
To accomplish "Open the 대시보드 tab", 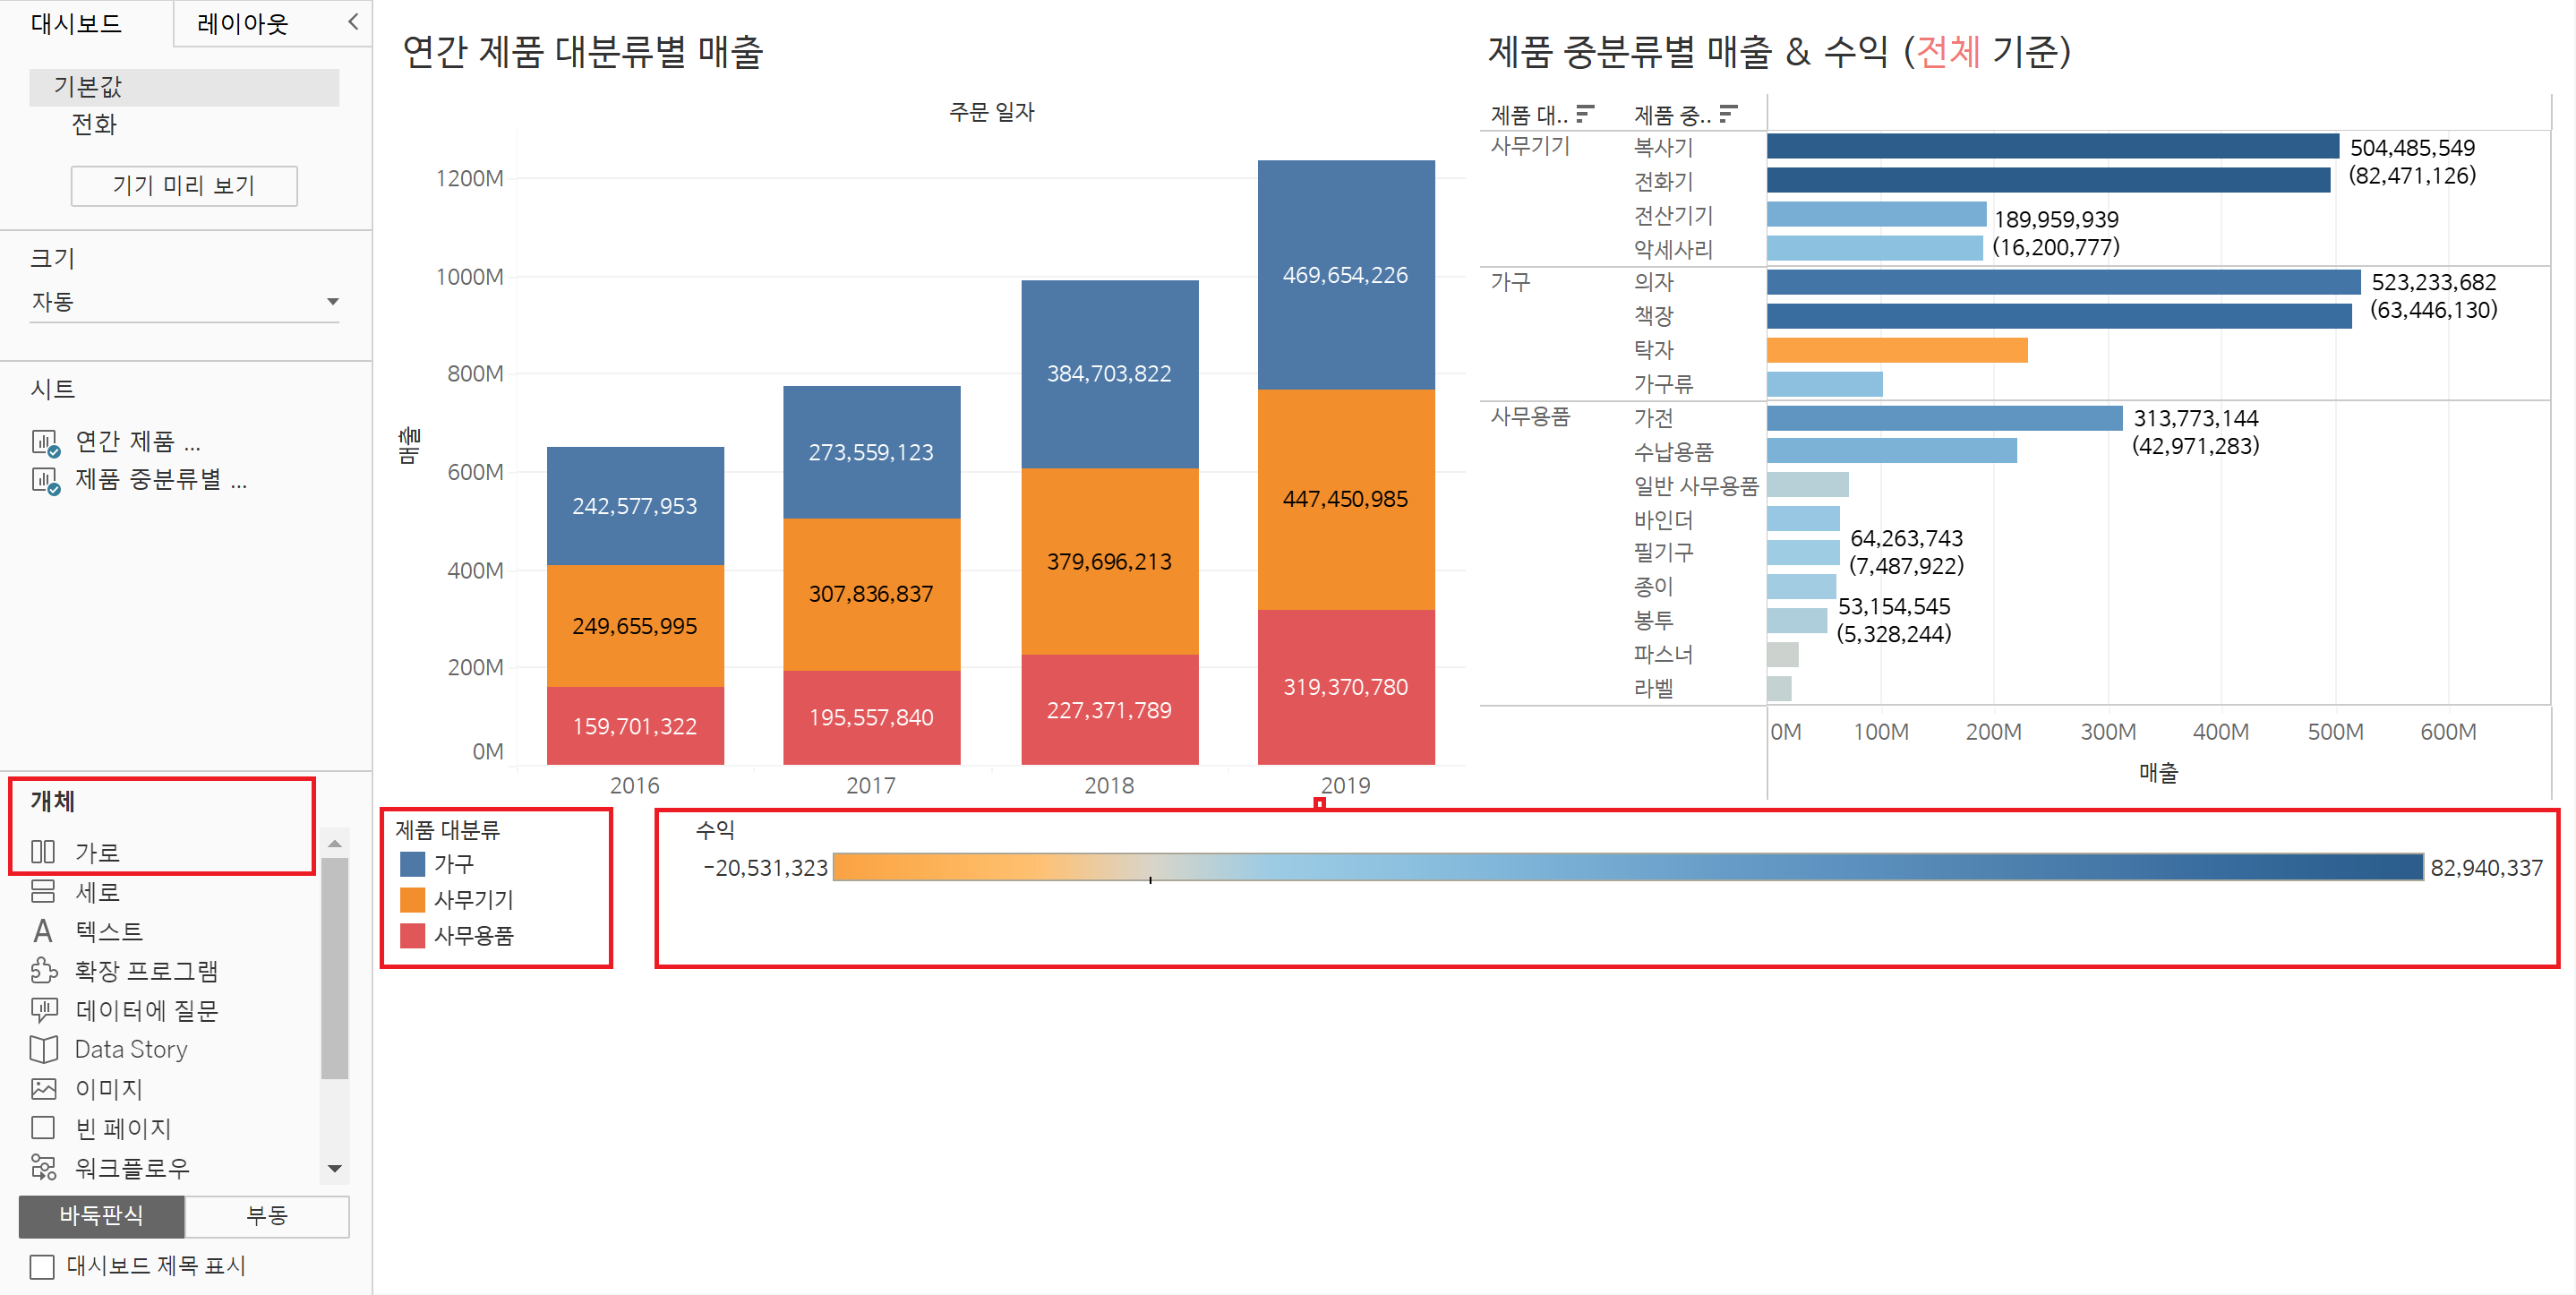I will click(76, 23).
